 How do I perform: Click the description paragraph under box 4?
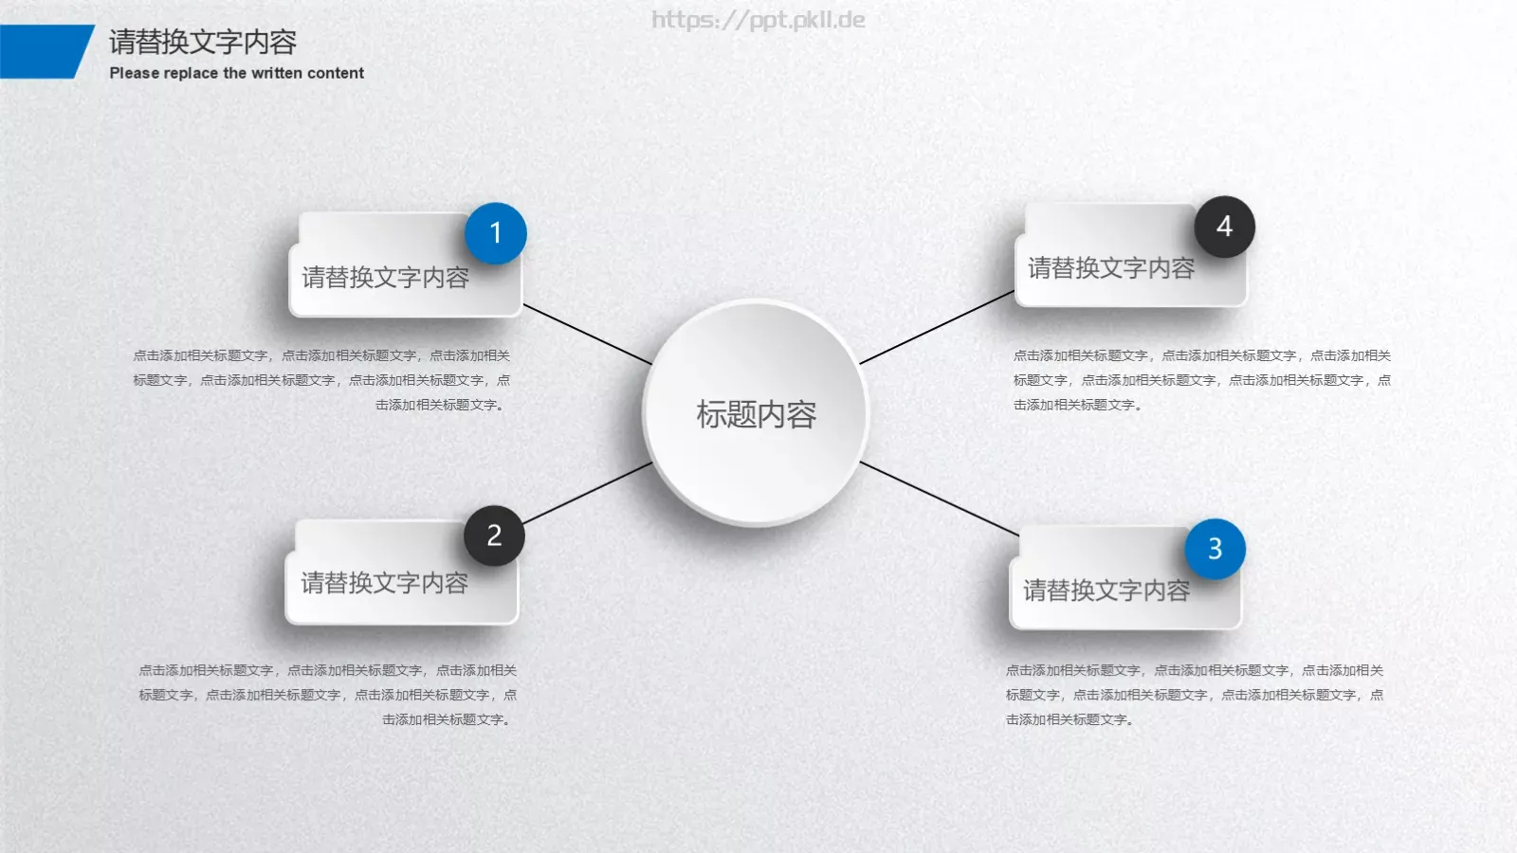click(x=1202, y=380)
